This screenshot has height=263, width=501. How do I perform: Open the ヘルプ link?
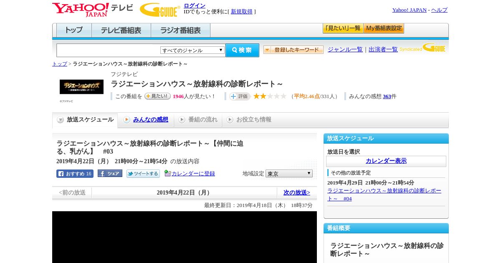point(439,10)
